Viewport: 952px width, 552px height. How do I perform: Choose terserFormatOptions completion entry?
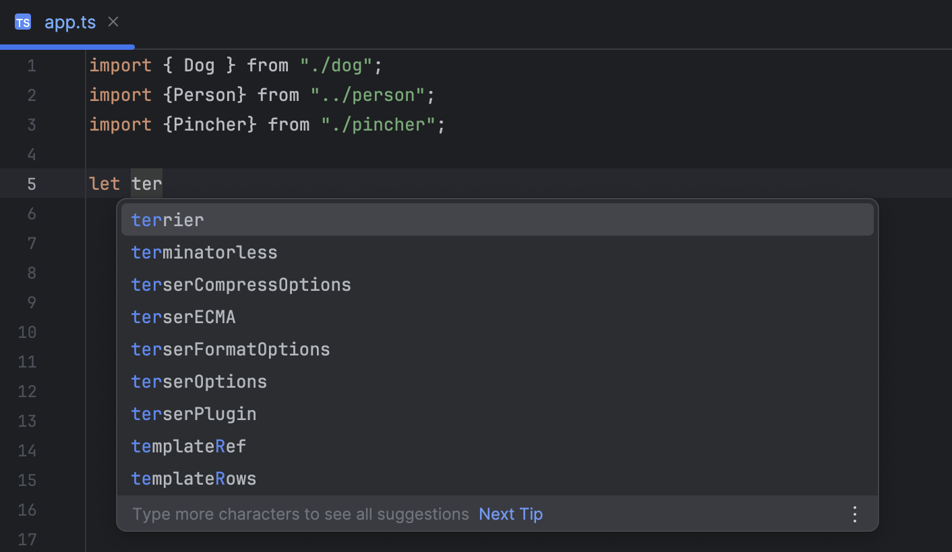(x=231, y=349)
